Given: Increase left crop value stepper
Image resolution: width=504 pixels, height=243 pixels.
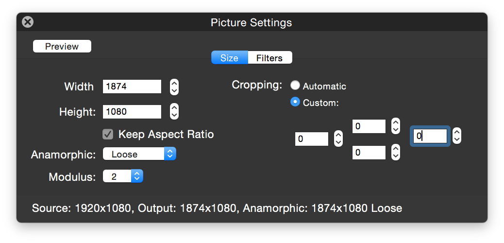Looking at the screenshot, I should [x=339, y=136].
